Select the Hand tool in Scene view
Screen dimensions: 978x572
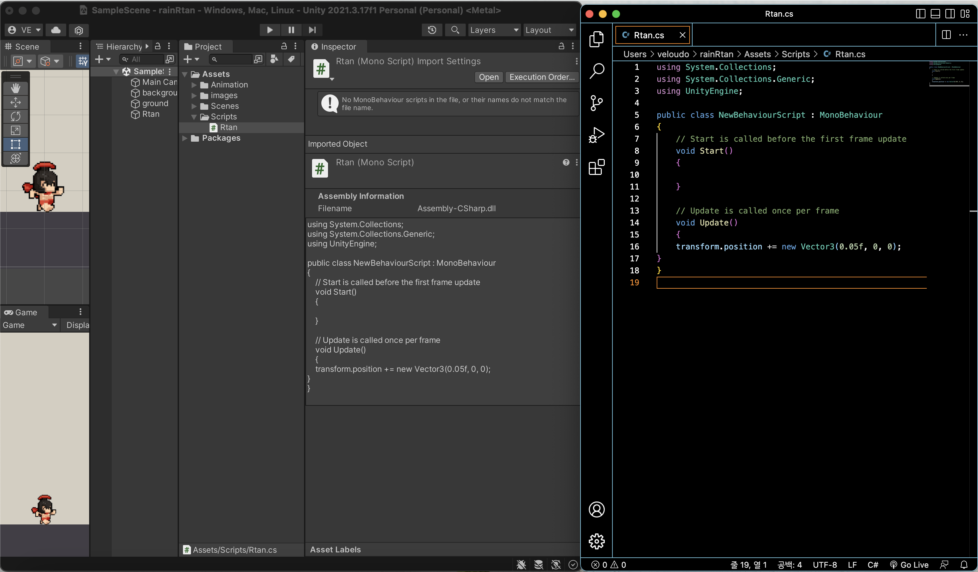[x=16, y=88]
